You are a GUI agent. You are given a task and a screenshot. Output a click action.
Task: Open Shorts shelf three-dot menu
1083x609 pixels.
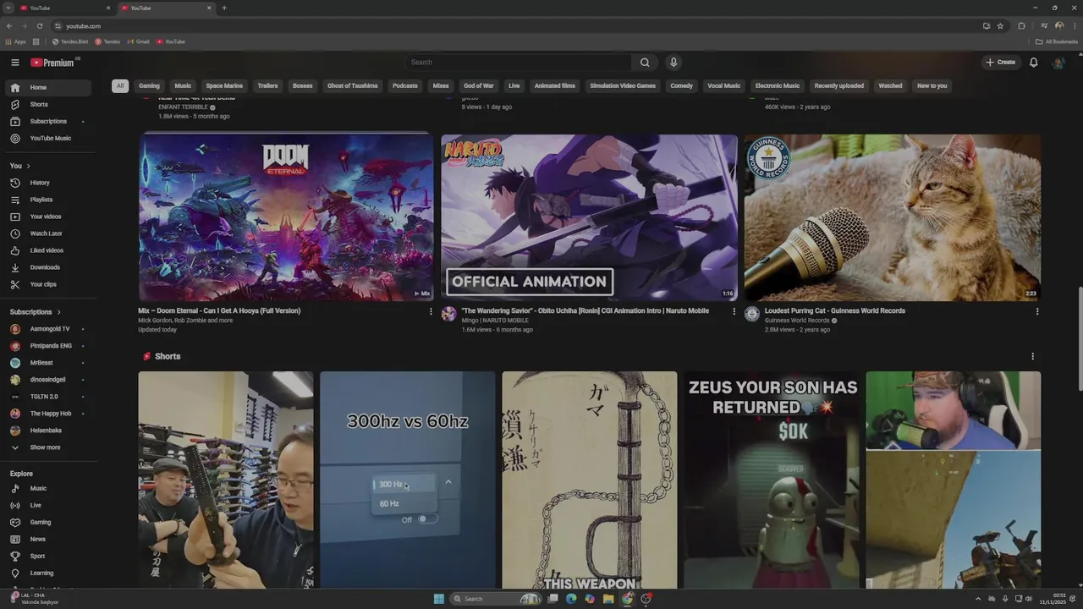coord(1032,356)
